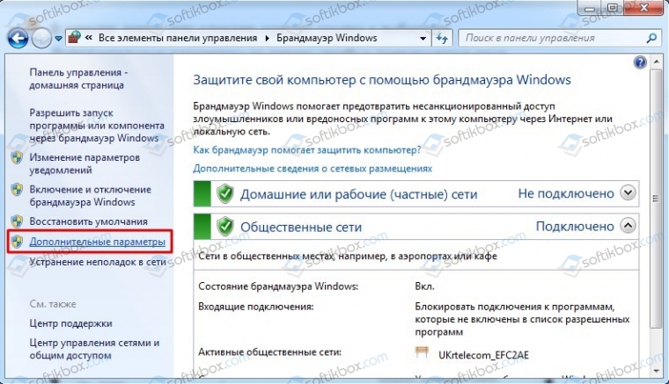
Task: Click the magnifying glass search icon
Action: (651, 39)
